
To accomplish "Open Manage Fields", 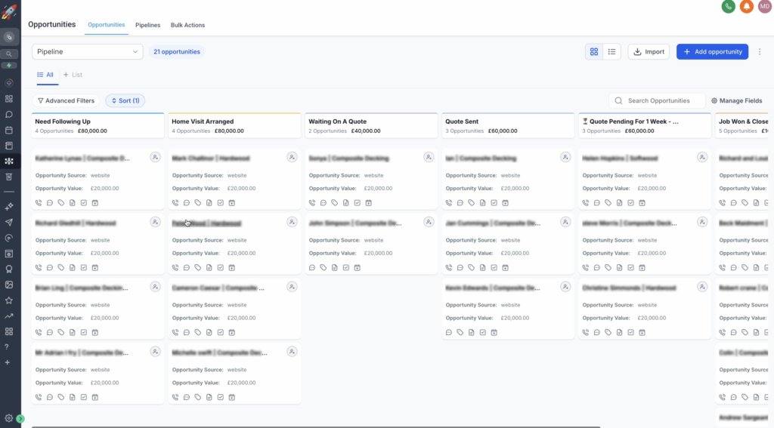I will pyautogui.click(x=736, y=100).
